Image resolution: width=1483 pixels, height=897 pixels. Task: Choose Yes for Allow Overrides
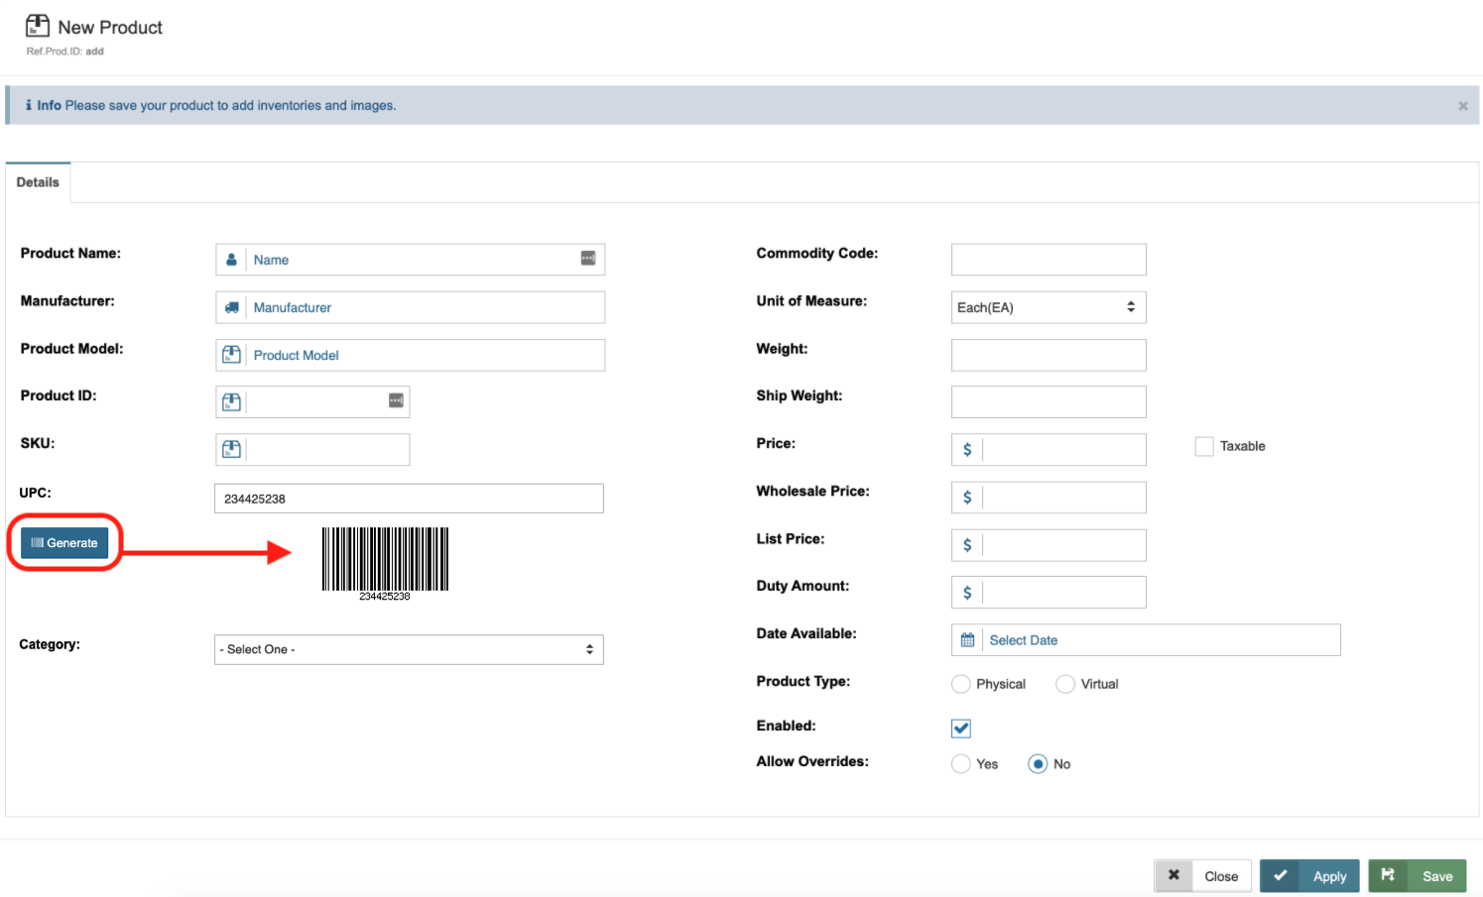coord(961,764)
